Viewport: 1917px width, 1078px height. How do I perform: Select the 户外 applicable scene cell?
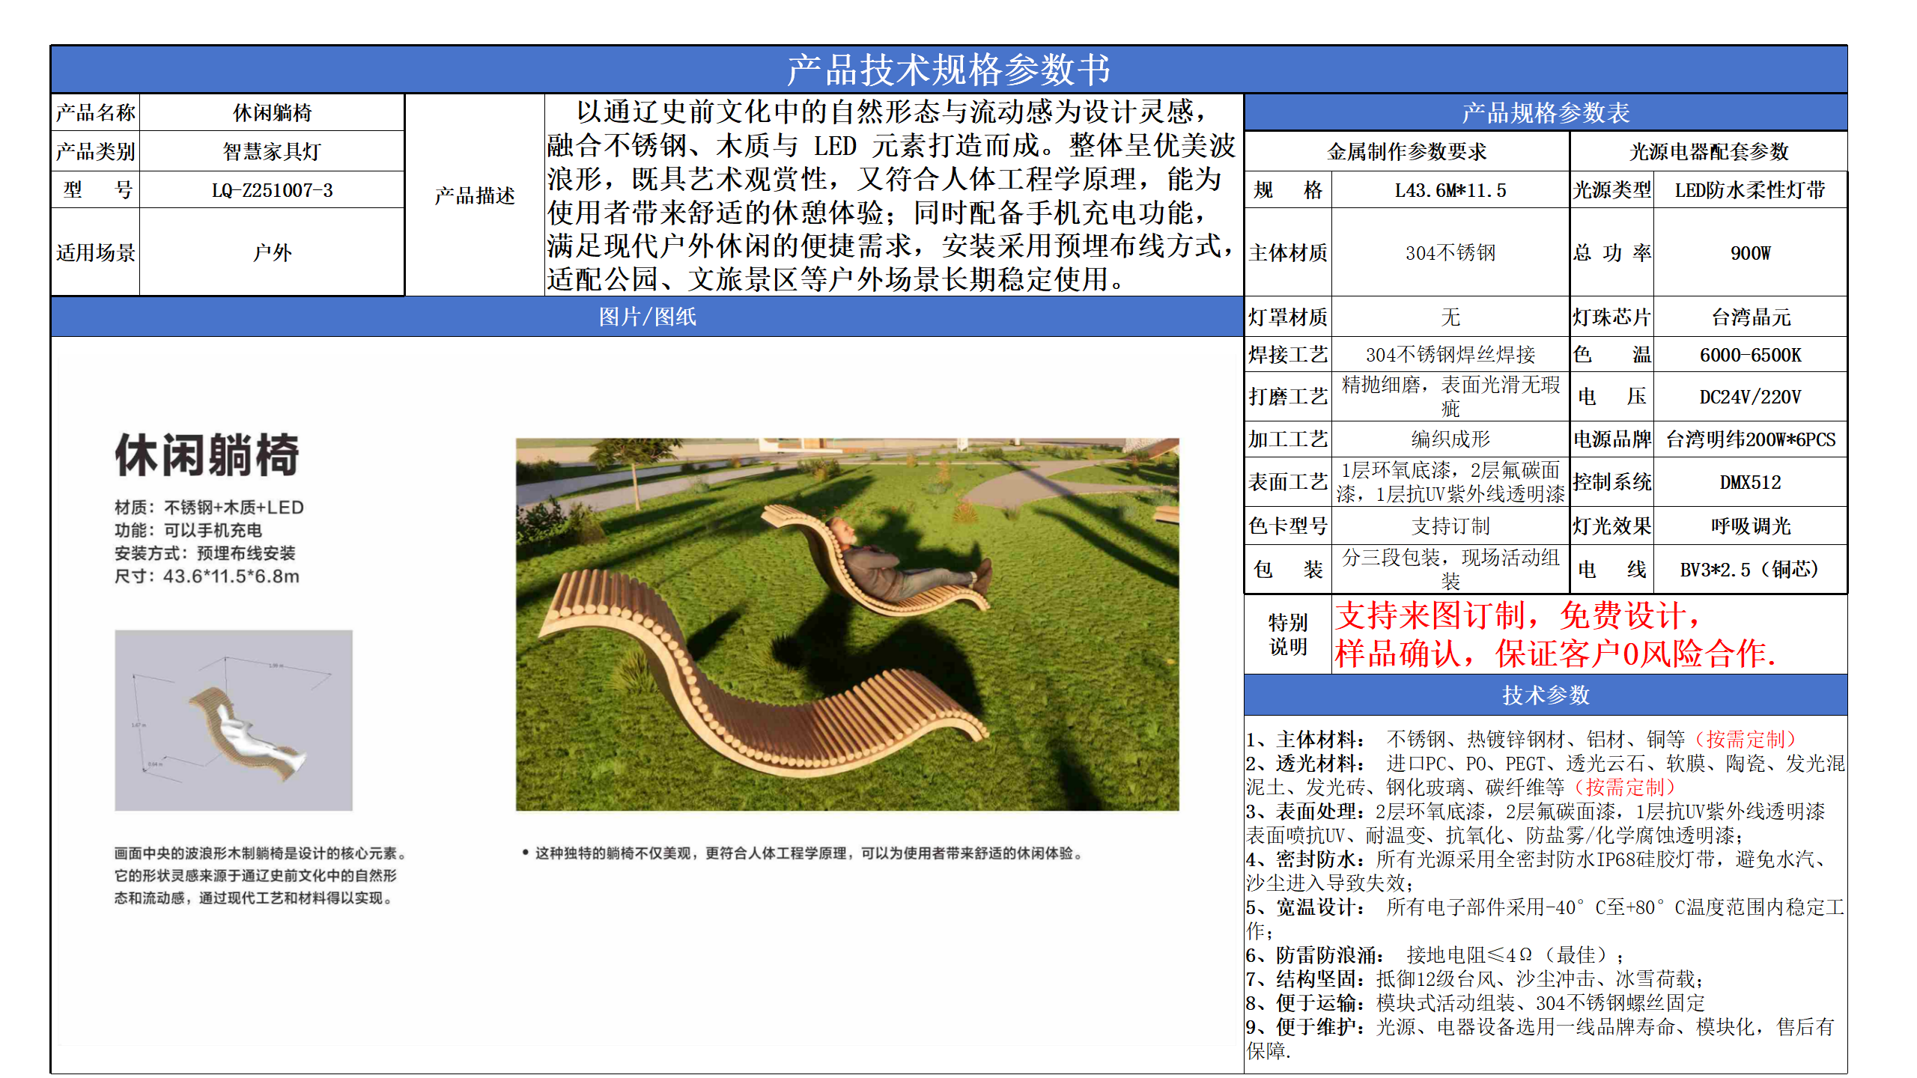(271, 253)
